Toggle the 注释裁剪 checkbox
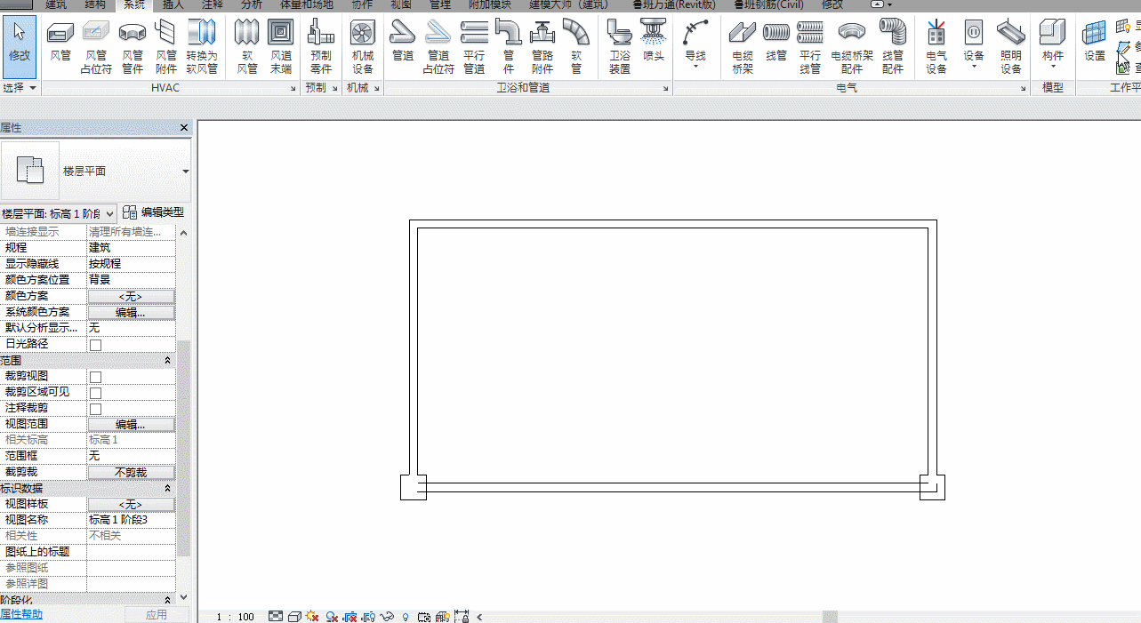This screenshot has height=623, width=1141. 95,409
